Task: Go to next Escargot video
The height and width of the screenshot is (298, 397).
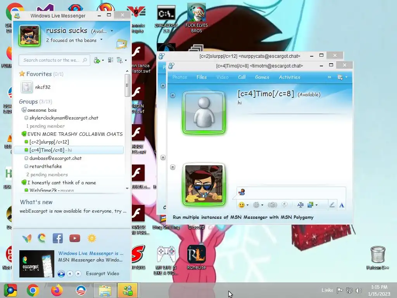Action: (78, 274)
